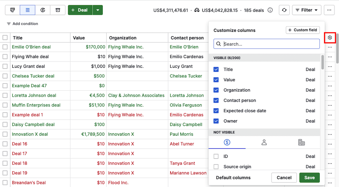Open row menu for Emilie O'Brien deal
The width and height of the screenshot is (339, 187).
click(x=330, y=47)
